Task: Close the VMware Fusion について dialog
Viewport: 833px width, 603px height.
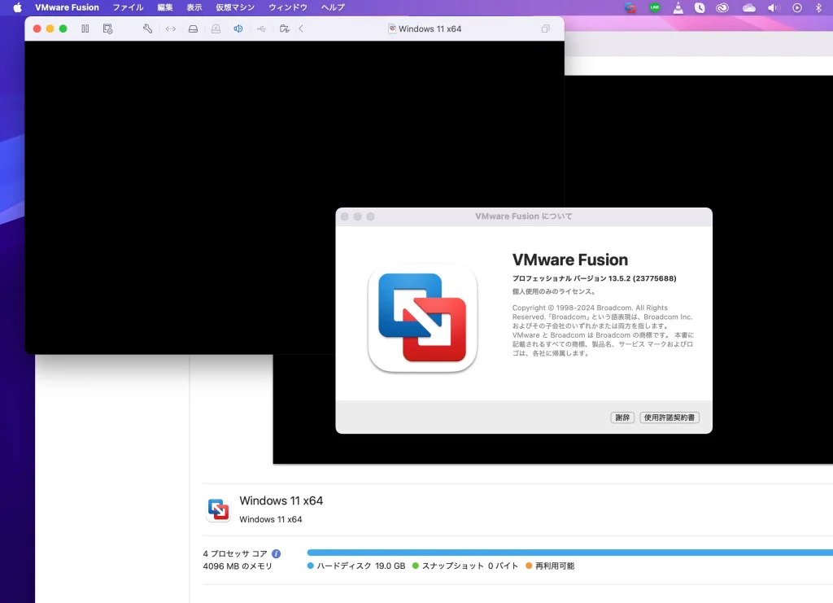Action: 345,216
